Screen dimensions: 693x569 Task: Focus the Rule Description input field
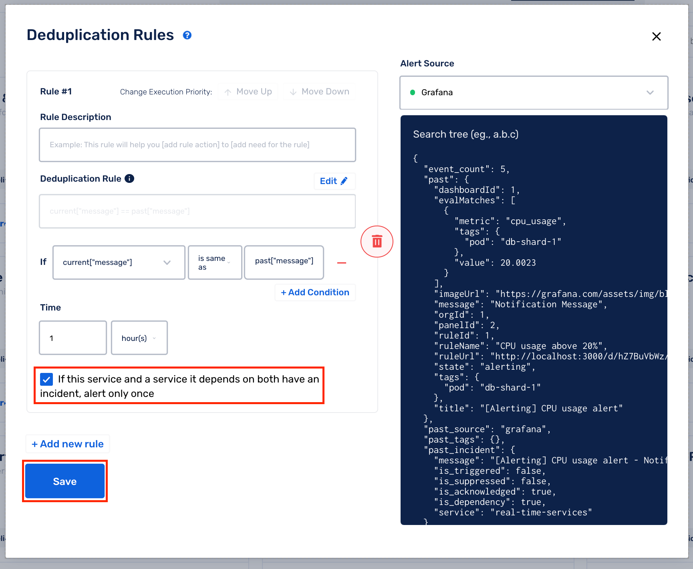click(197, 145)
